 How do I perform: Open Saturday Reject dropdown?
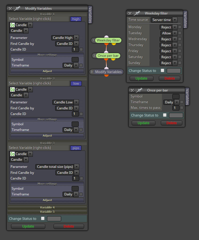(x=168, y=57)
